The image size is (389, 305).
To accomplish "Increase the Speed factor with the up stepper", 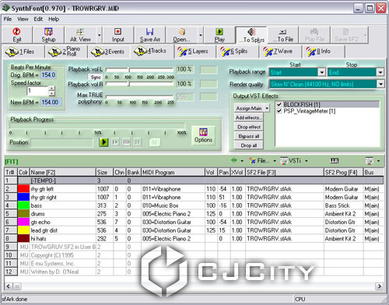I will coord(52,89).
